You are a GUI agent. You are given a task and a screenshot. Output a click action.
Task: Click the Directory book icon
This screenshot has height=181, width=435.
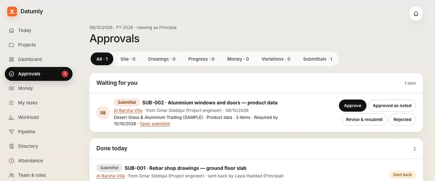(11, 146)
